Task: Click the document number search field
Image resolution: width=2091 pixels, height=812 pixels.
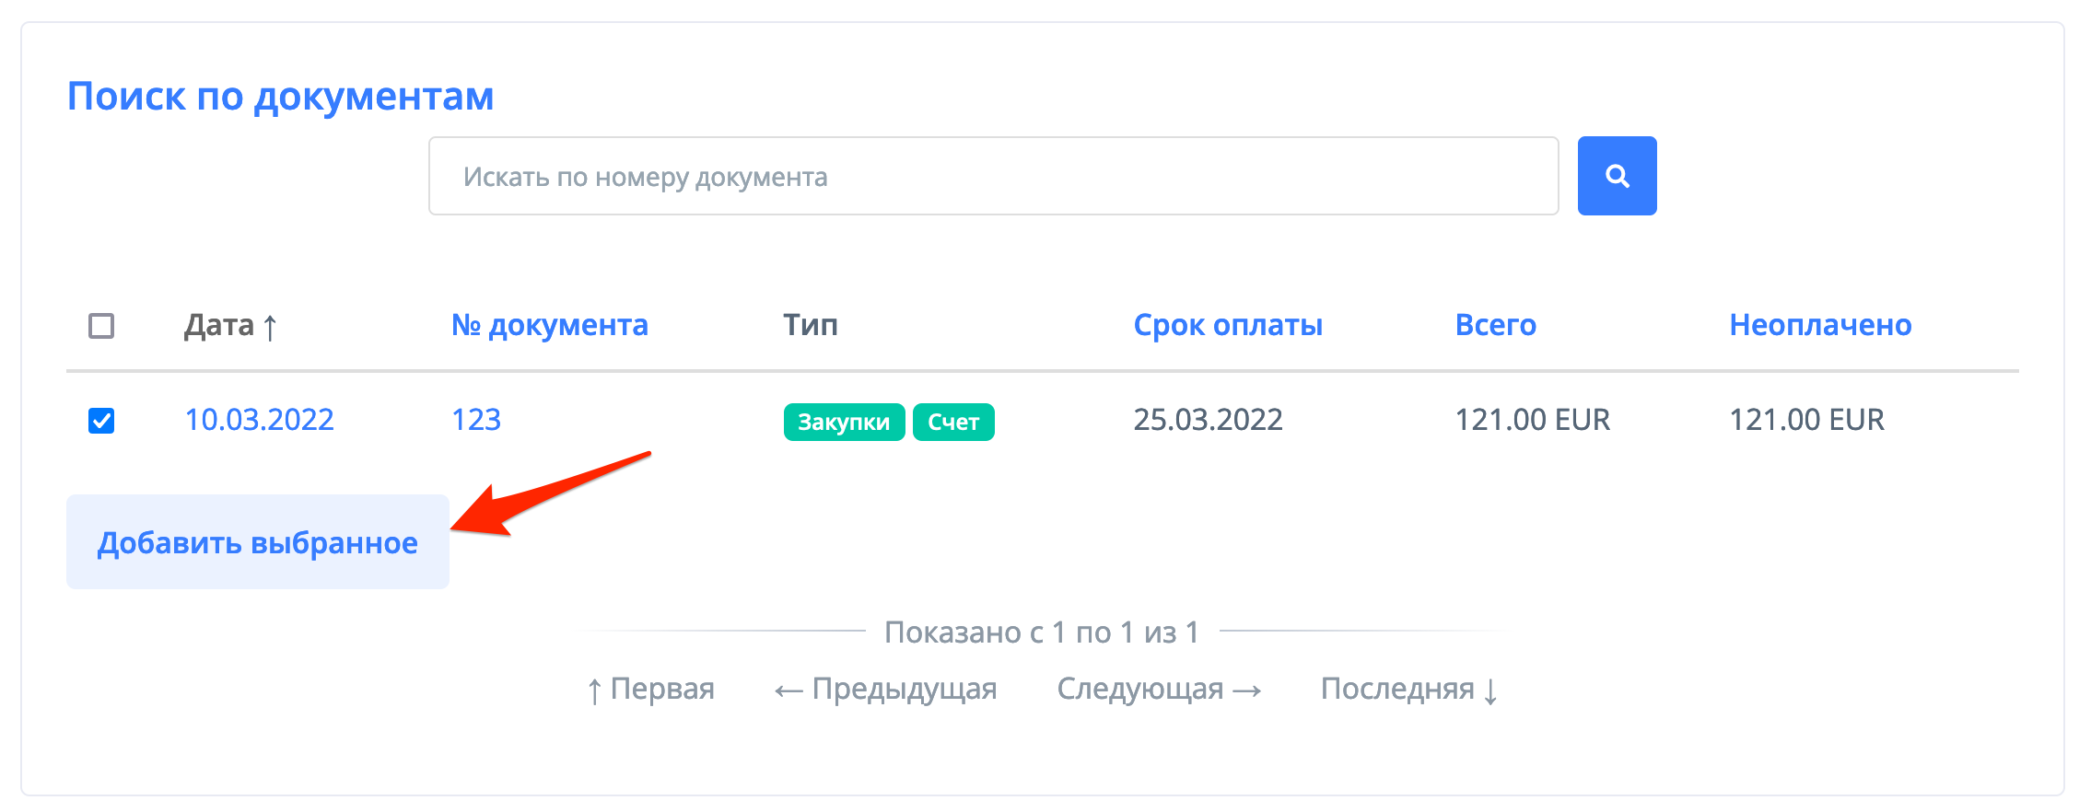Action: click(x=993, y=176)
